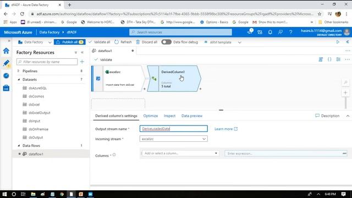Expand all Factory Resources with down chevrons

[76, 52]
